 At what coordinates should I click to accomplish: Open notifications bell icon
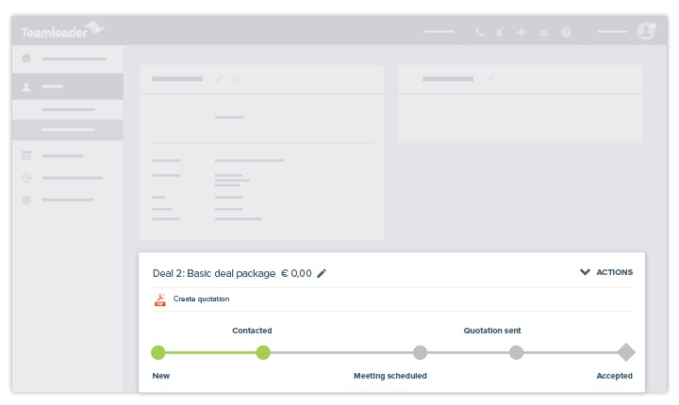tap(500, 32)
